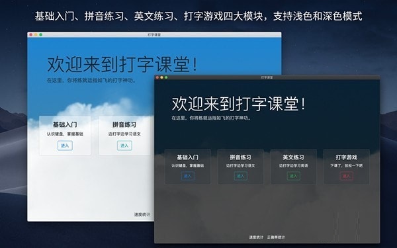The width and height of the screenshot is (397, 248).
Task: Minimize the dark window with yellow button
Action: (x=162, y=77)
